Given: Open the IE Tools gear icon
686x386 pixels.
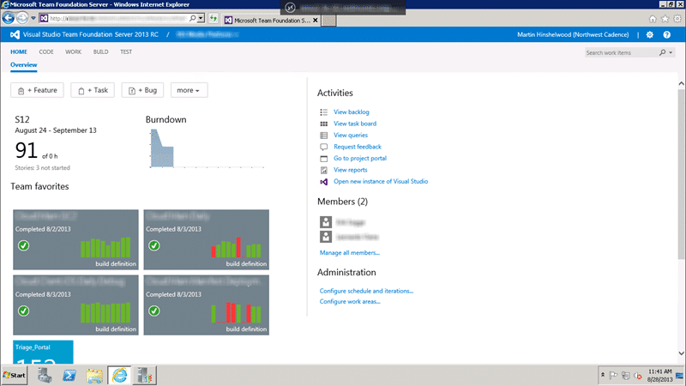Looking at the screenshot, I should coord(677,19).
